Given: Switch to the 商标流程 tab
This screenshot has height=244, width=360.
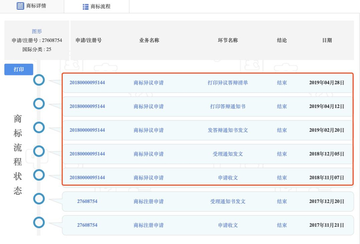Looking at the screenshot, I should [100, 7].
